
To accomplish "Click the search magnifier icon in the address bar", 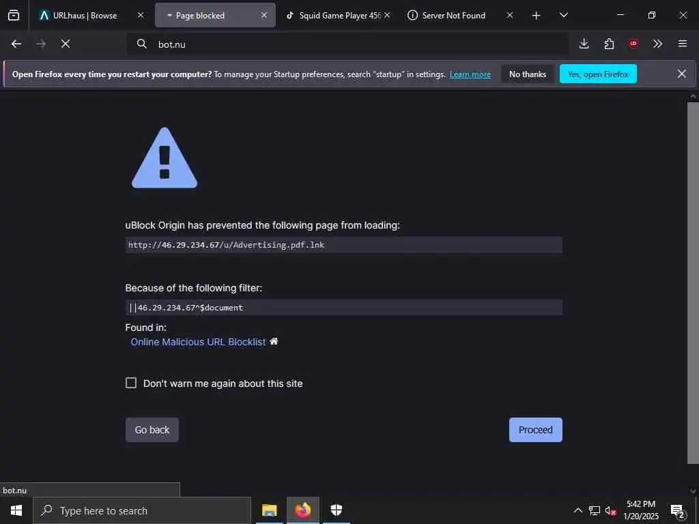I will (142, 44).
